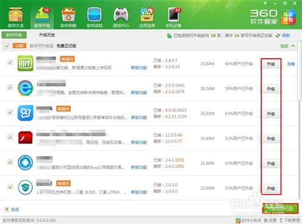Click the version text 5.0.0.1180
Image resolution: width=302 pixels, height=224 pixels.
46,220
